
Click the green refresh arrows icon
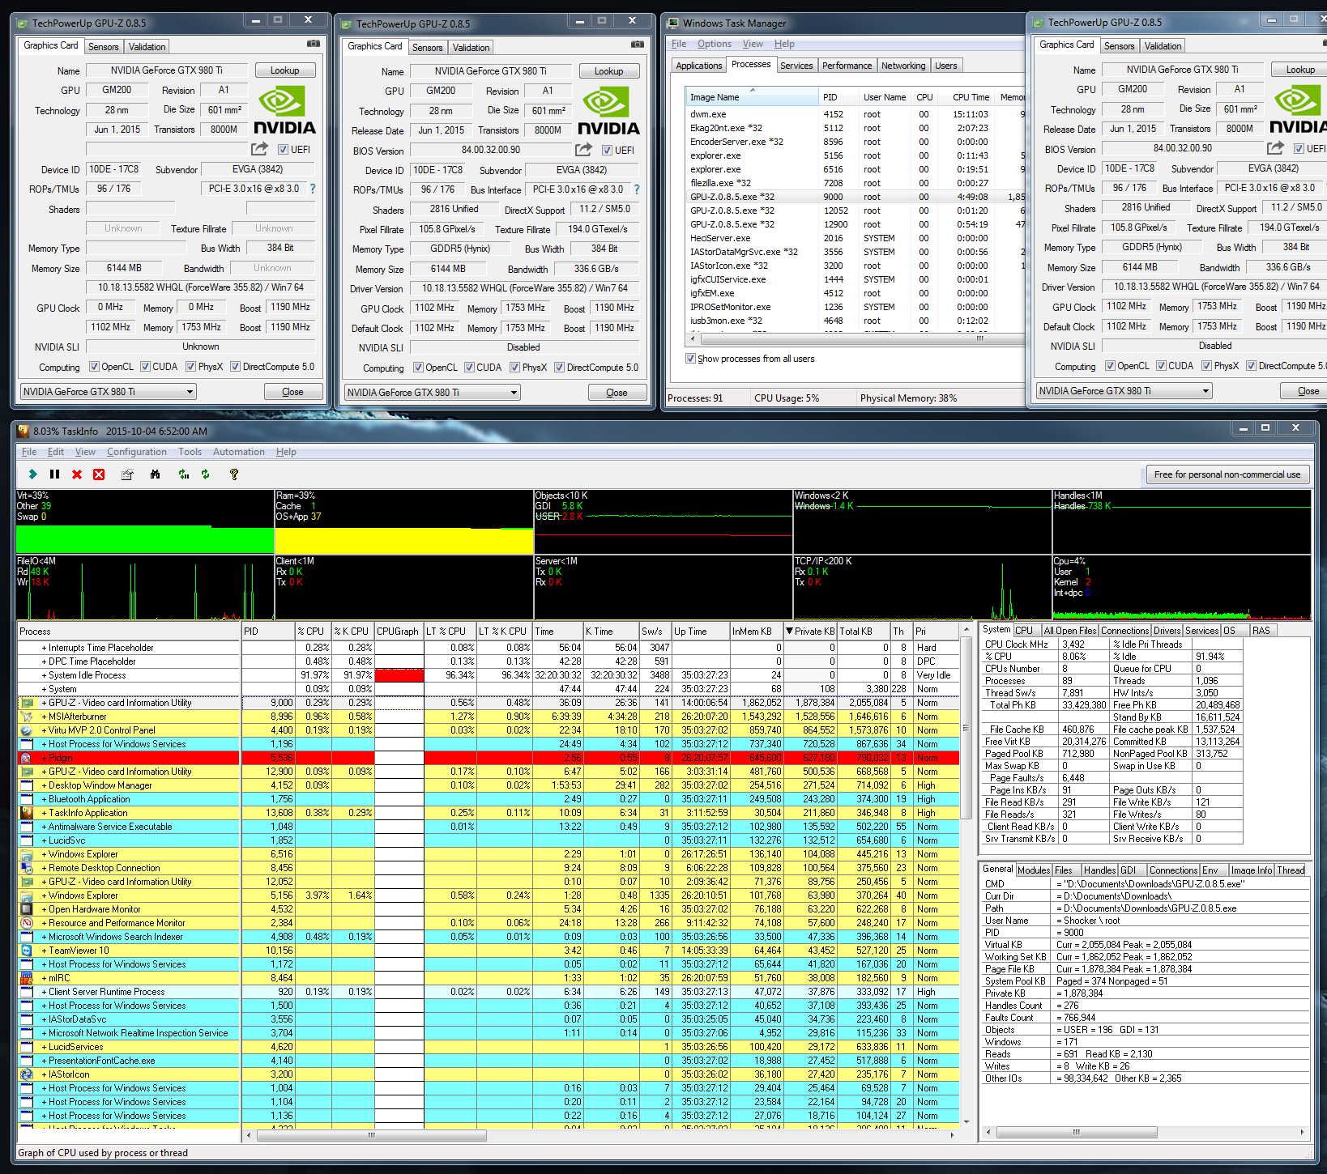pyautogui.click(x=206, y=474)
